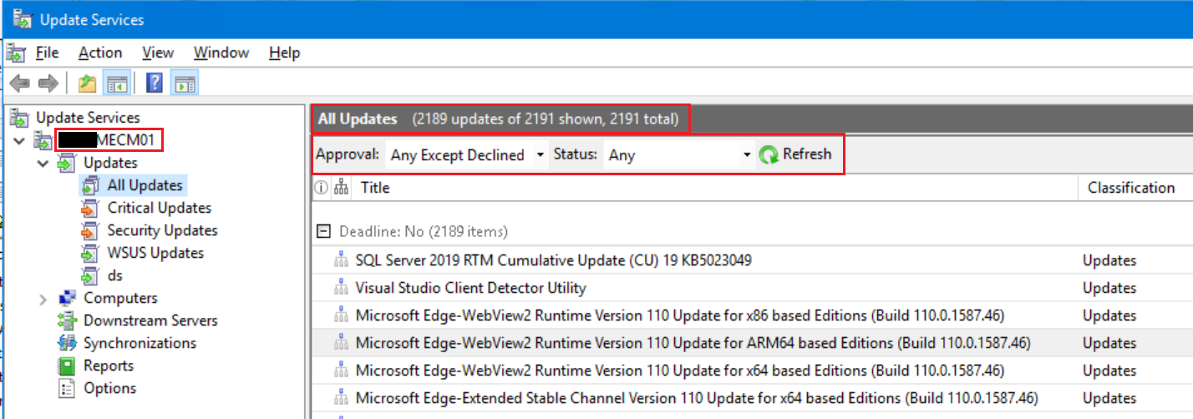
Task: Select Synchronizations in the tree
Action: [x=140, y=343]
